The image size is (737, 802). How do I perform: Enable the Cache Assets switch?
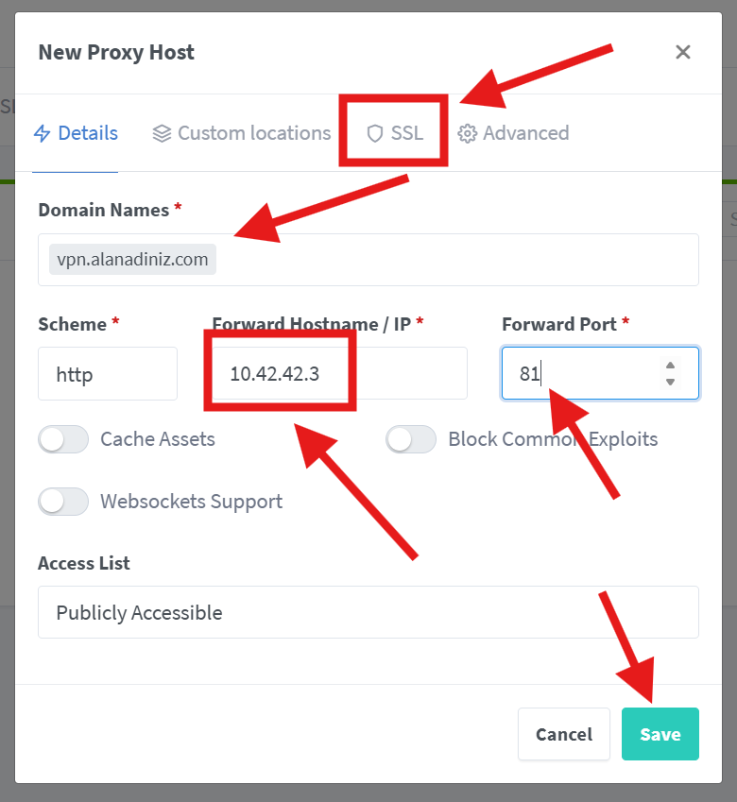[x=63, y=439]
